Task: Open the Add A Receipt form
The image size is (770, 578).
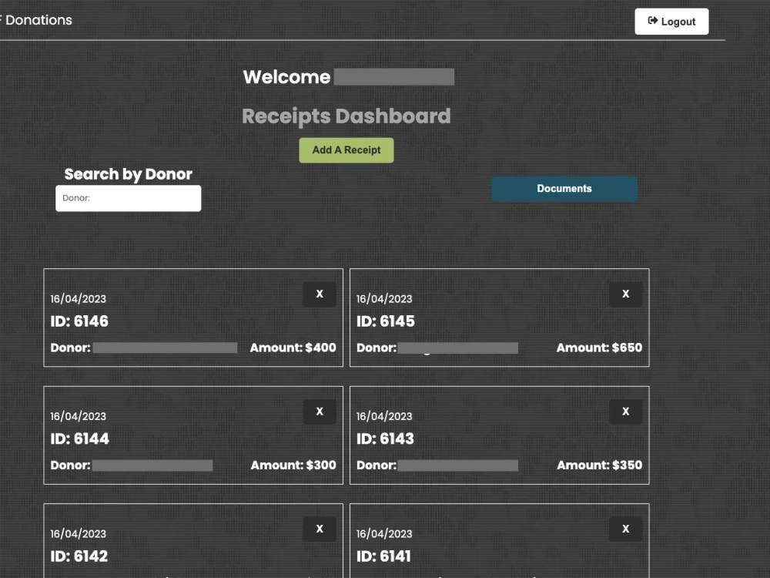Action: point(346,150)
